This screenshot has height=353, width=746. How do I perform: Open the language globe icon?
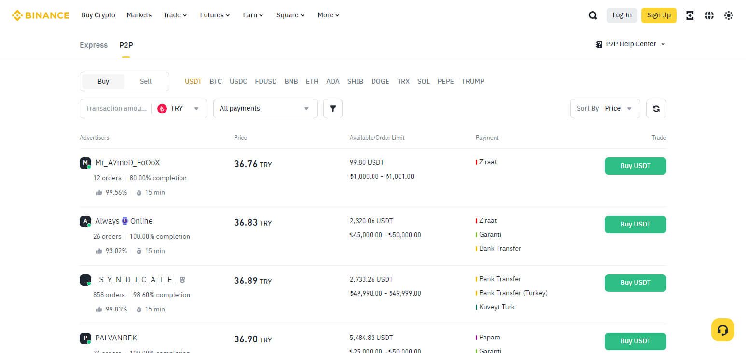click(x=709, y=15)
